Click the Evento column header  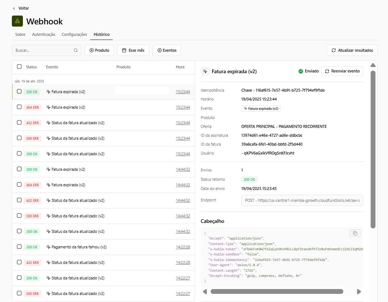[52, 67]
